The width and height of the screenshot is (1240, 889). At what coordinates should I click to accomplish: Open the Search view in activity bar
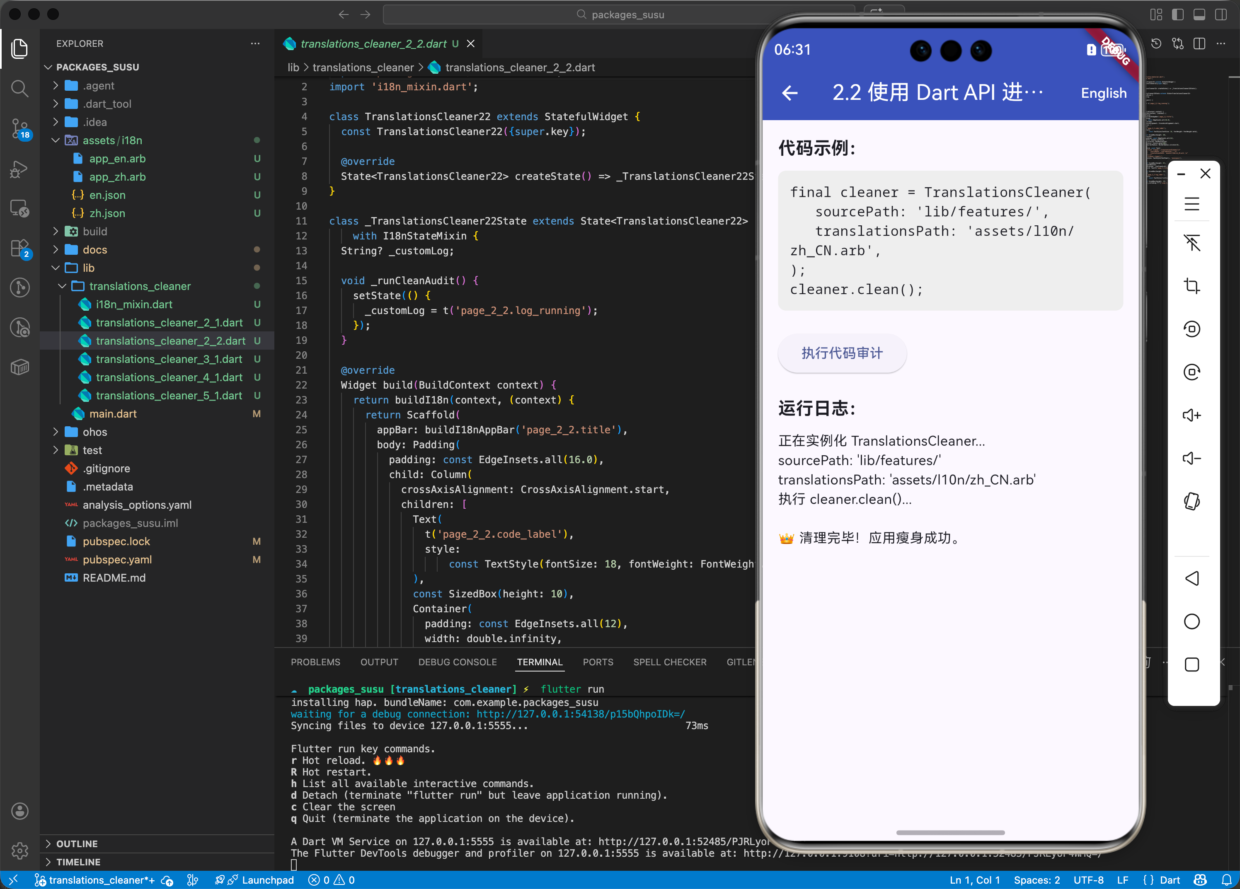coord(19,89)
